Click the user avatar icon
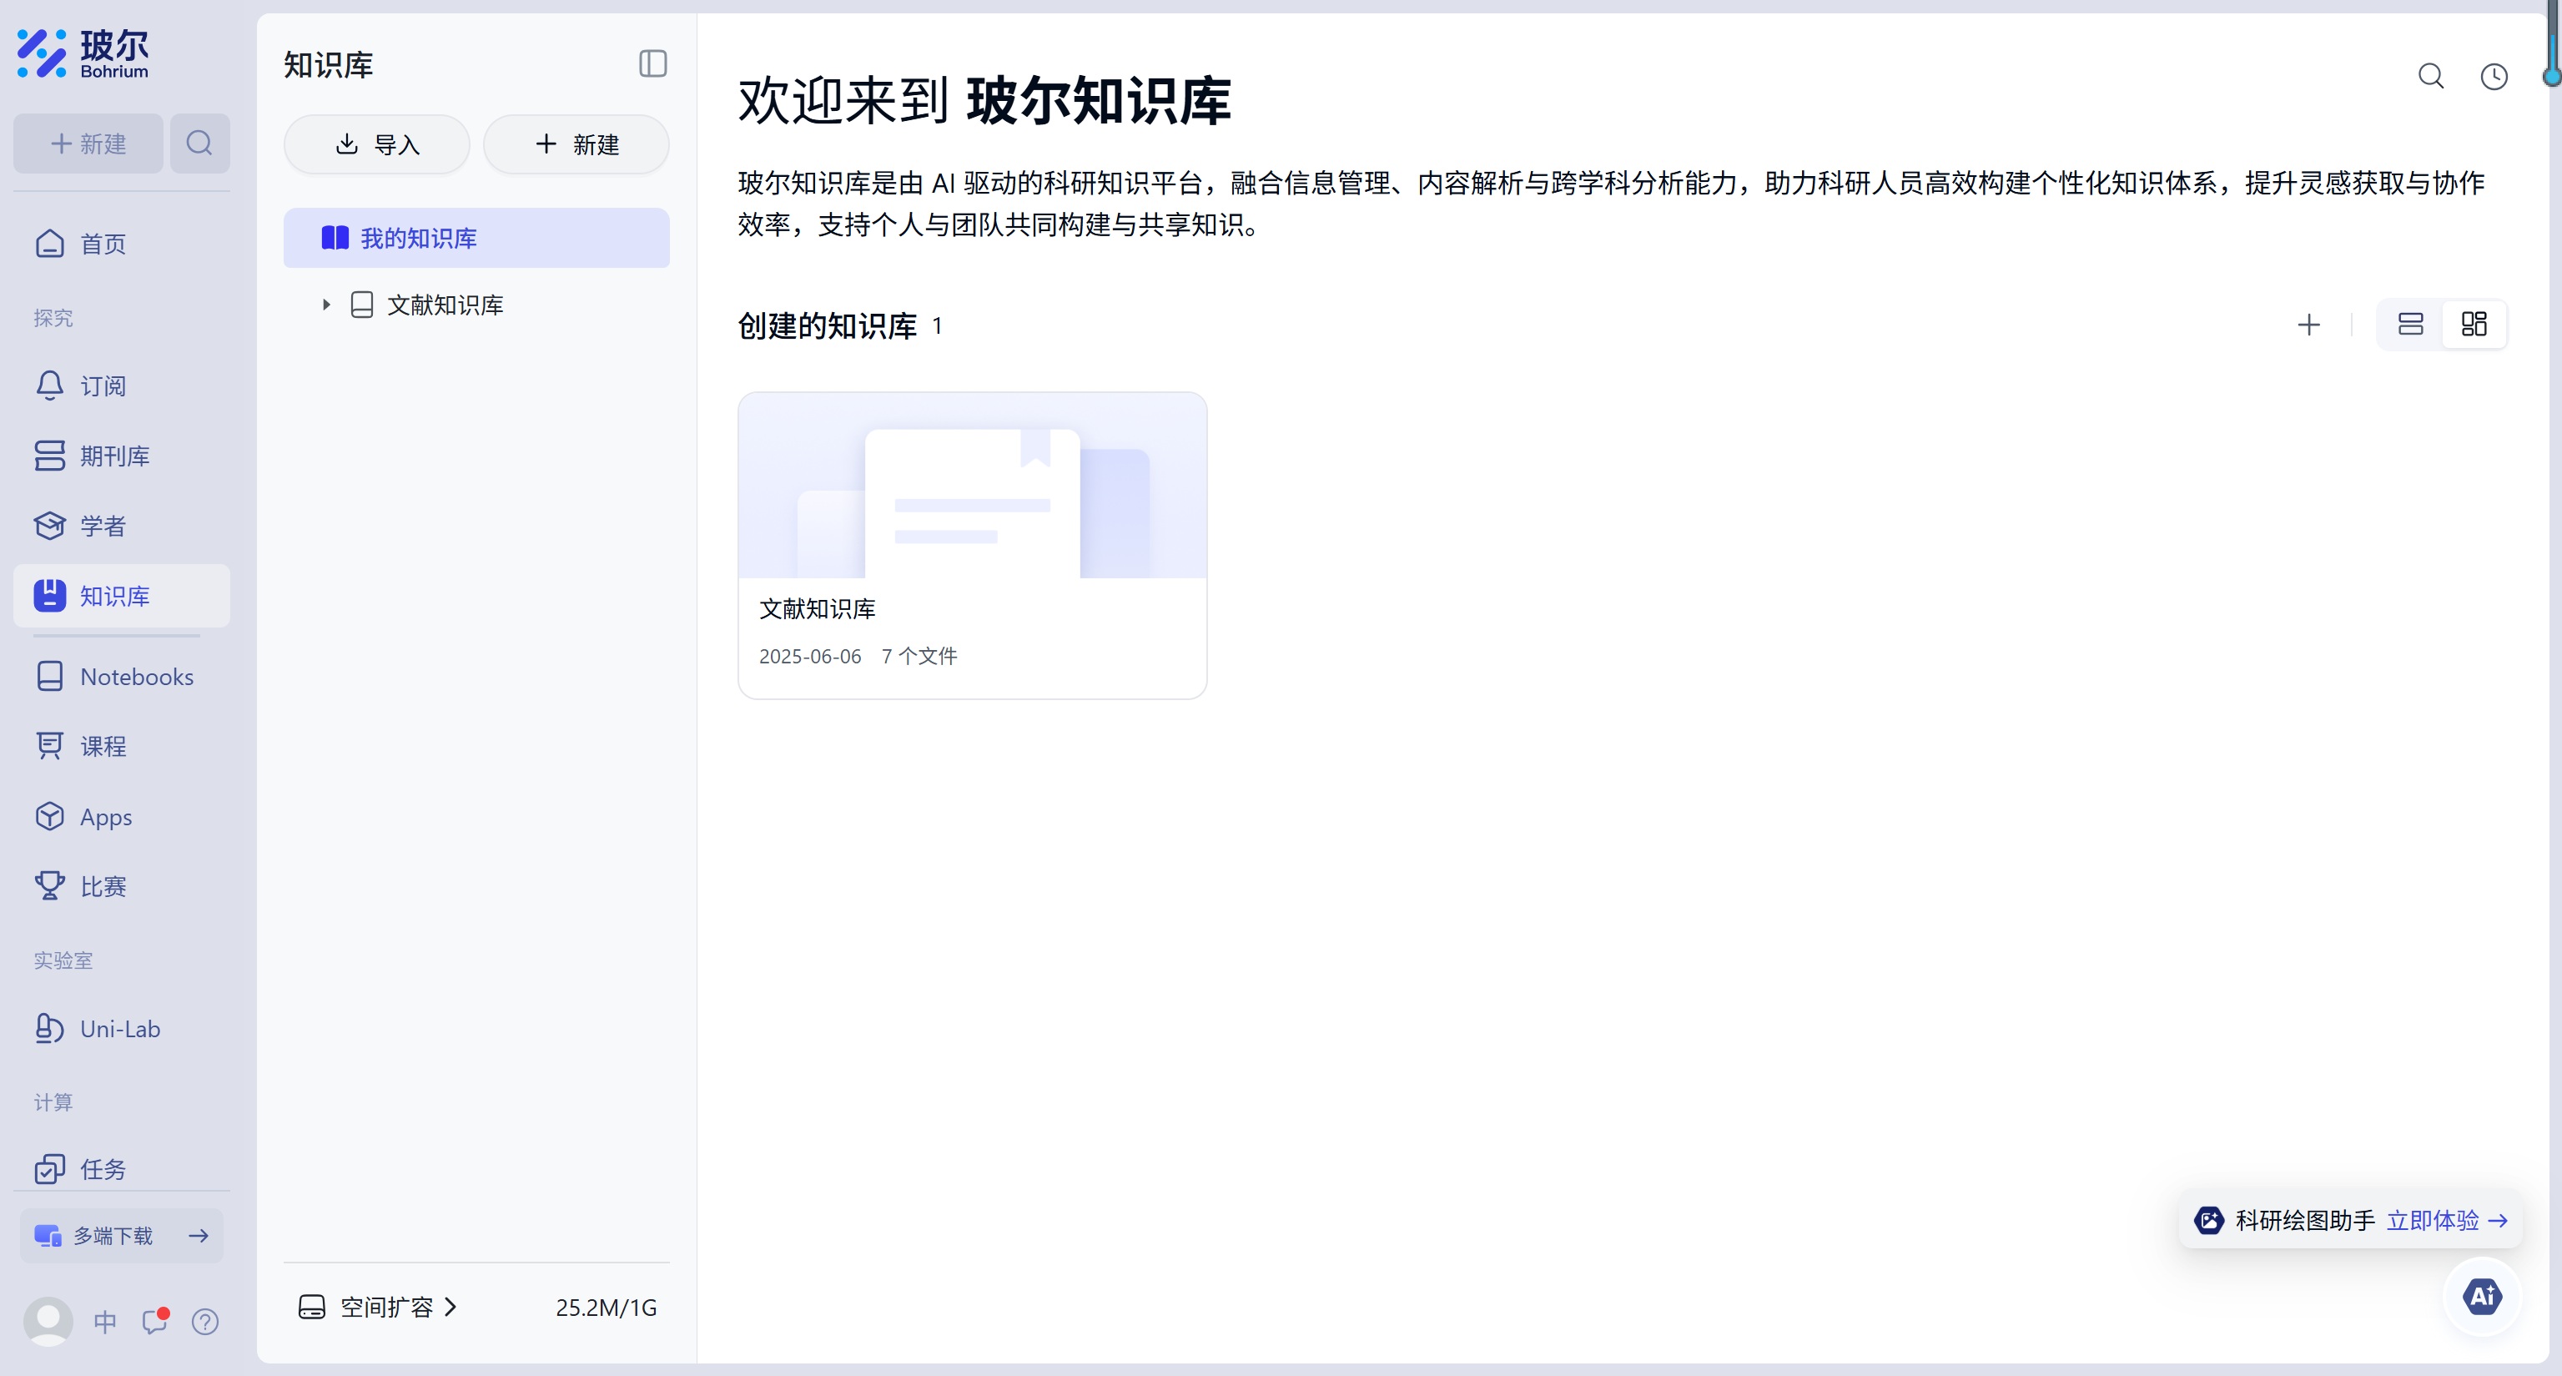Viewport: 2562px width, 1376px height. coord(48,1321)
